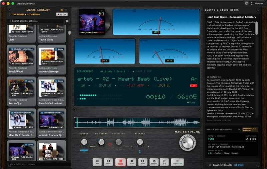Stop playback with the STOP button
267x169 pixels.
(131, 162)
